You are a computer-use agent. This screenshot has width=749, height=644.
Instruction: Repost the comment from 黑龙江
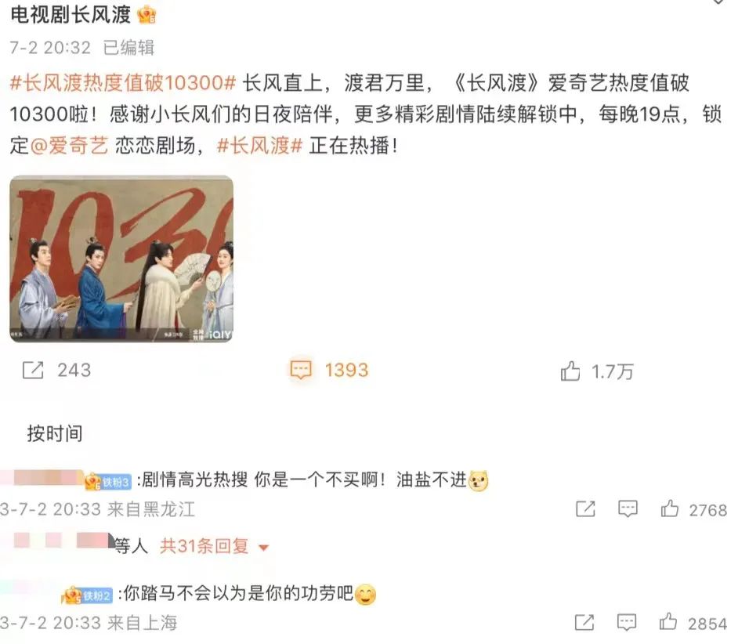[x=585, y=508]
